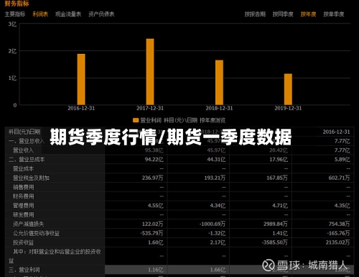359x277 pixels.
Task: Select the 财务费用 row label
Action: click(23, 196)
